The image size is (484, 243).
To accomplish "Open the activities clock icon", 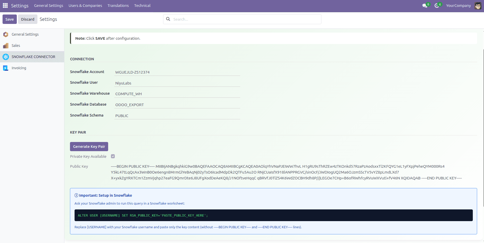I will coord(437,6).
